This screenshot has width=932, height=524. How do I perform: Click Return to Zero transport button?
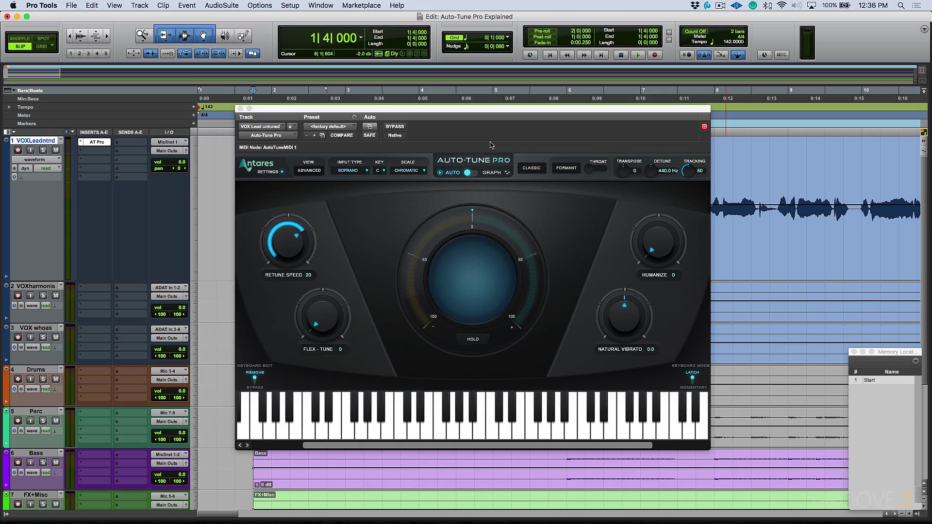coord(550,55)
